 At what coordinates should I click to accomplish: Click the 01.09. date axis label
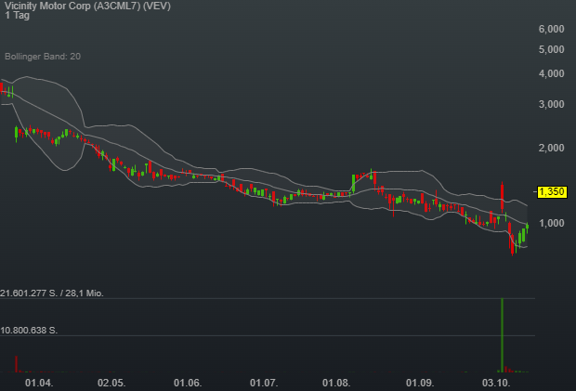point(420,383)
